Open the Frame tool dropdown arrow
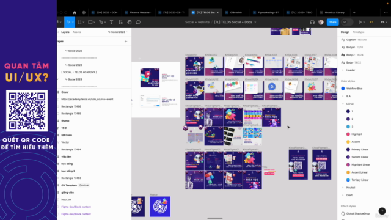Image resolution: width=391 pixels, height=220 pixels. (x=84, y=22)
